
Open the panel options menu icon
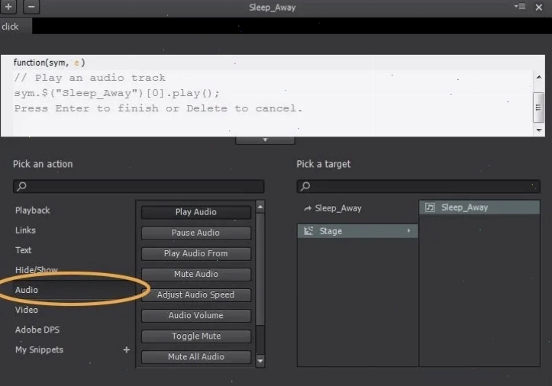[x=520, y=6]
